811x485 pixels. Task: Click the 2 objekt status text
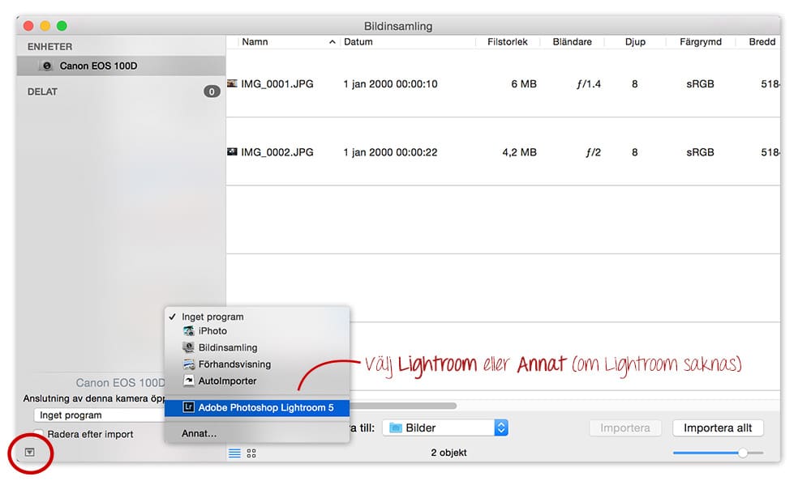coord(448,453)
